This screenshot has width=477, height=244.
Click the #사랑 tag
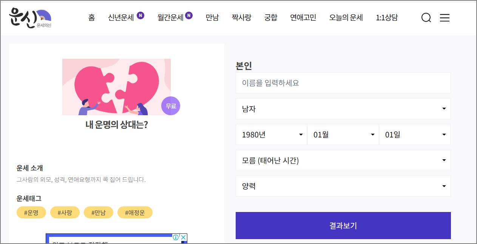pyautogui.click(x=65, y=212)
